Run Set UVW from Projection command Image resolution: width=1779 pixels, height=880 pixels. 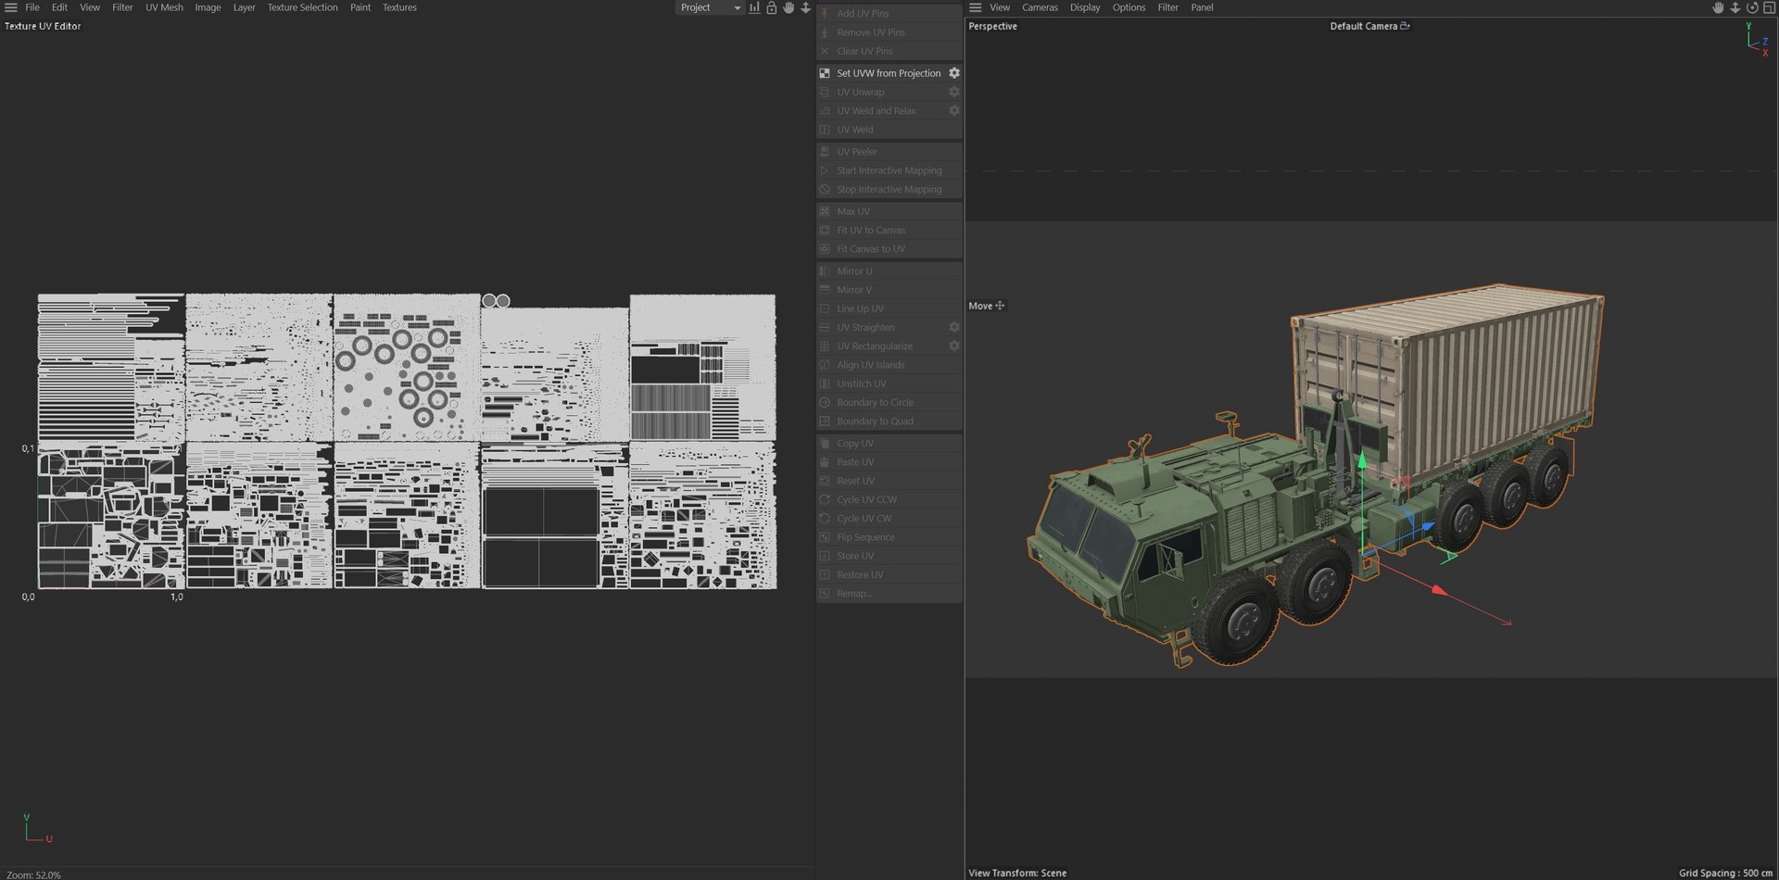889,73
